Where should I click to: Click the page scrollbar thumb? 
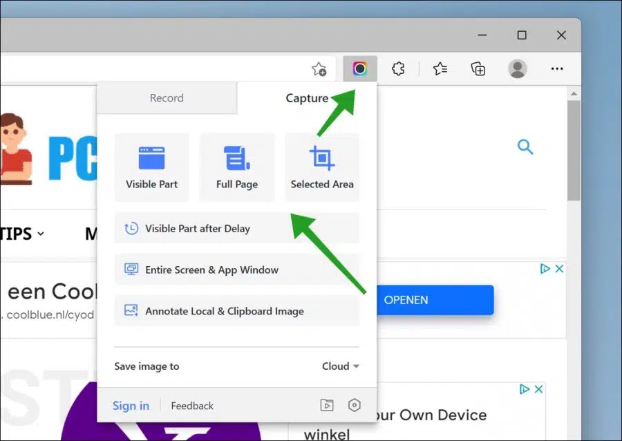point(574,151)
